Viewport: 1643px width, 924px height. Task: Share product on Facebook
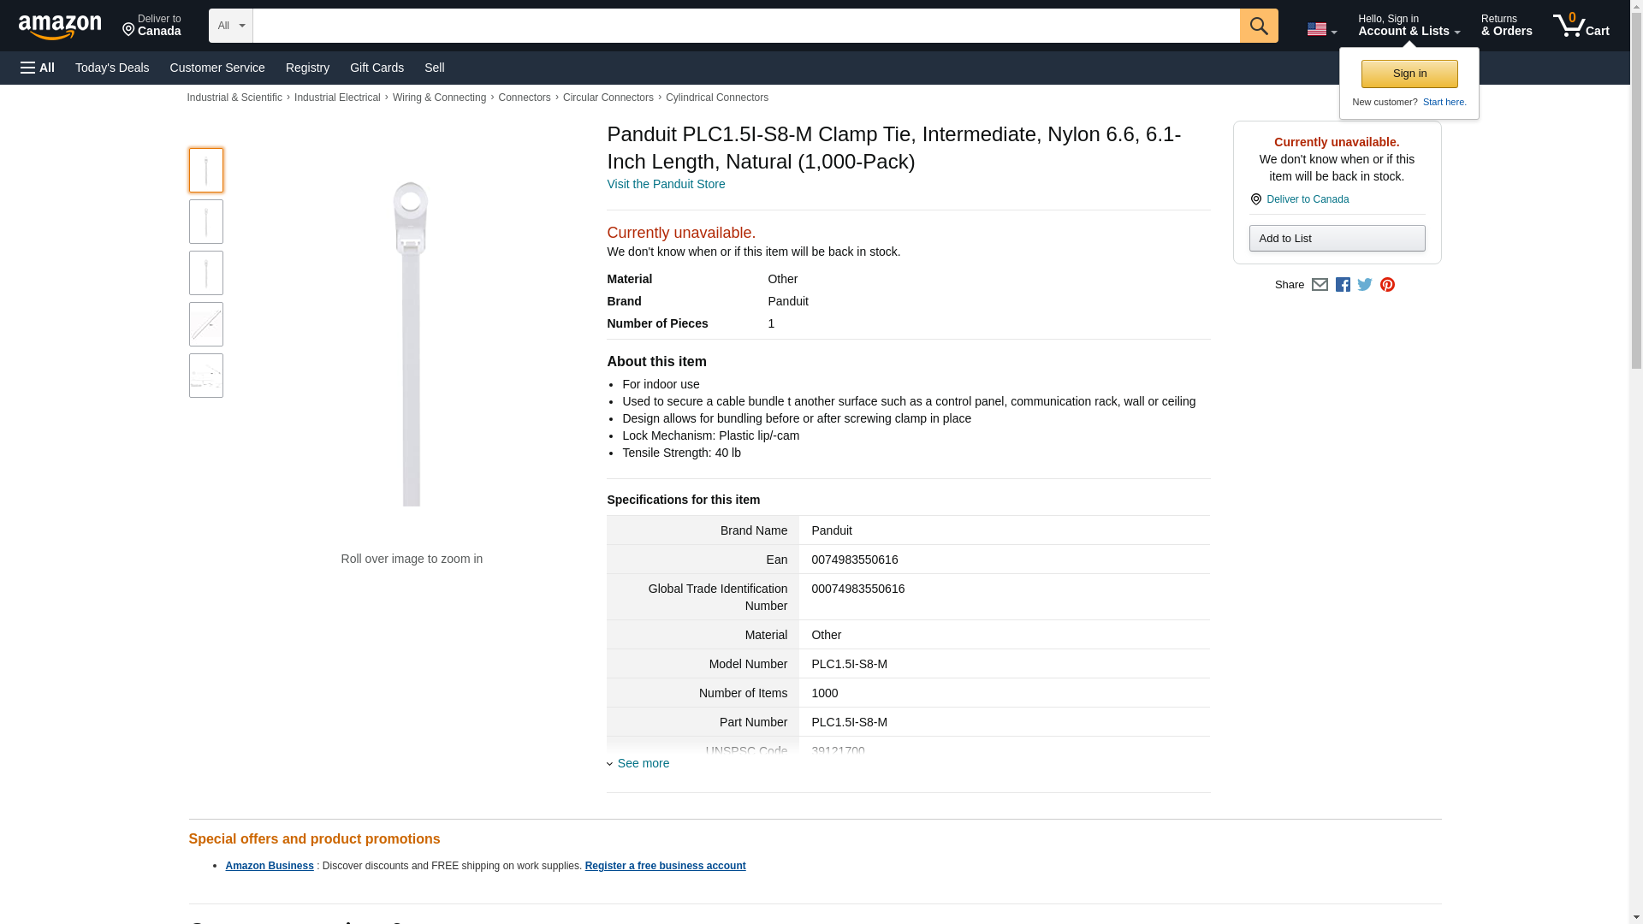1343,285
